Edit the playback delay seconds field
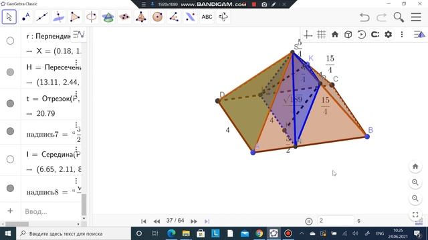Screen dimensions: 428x240 click(336, 221)
